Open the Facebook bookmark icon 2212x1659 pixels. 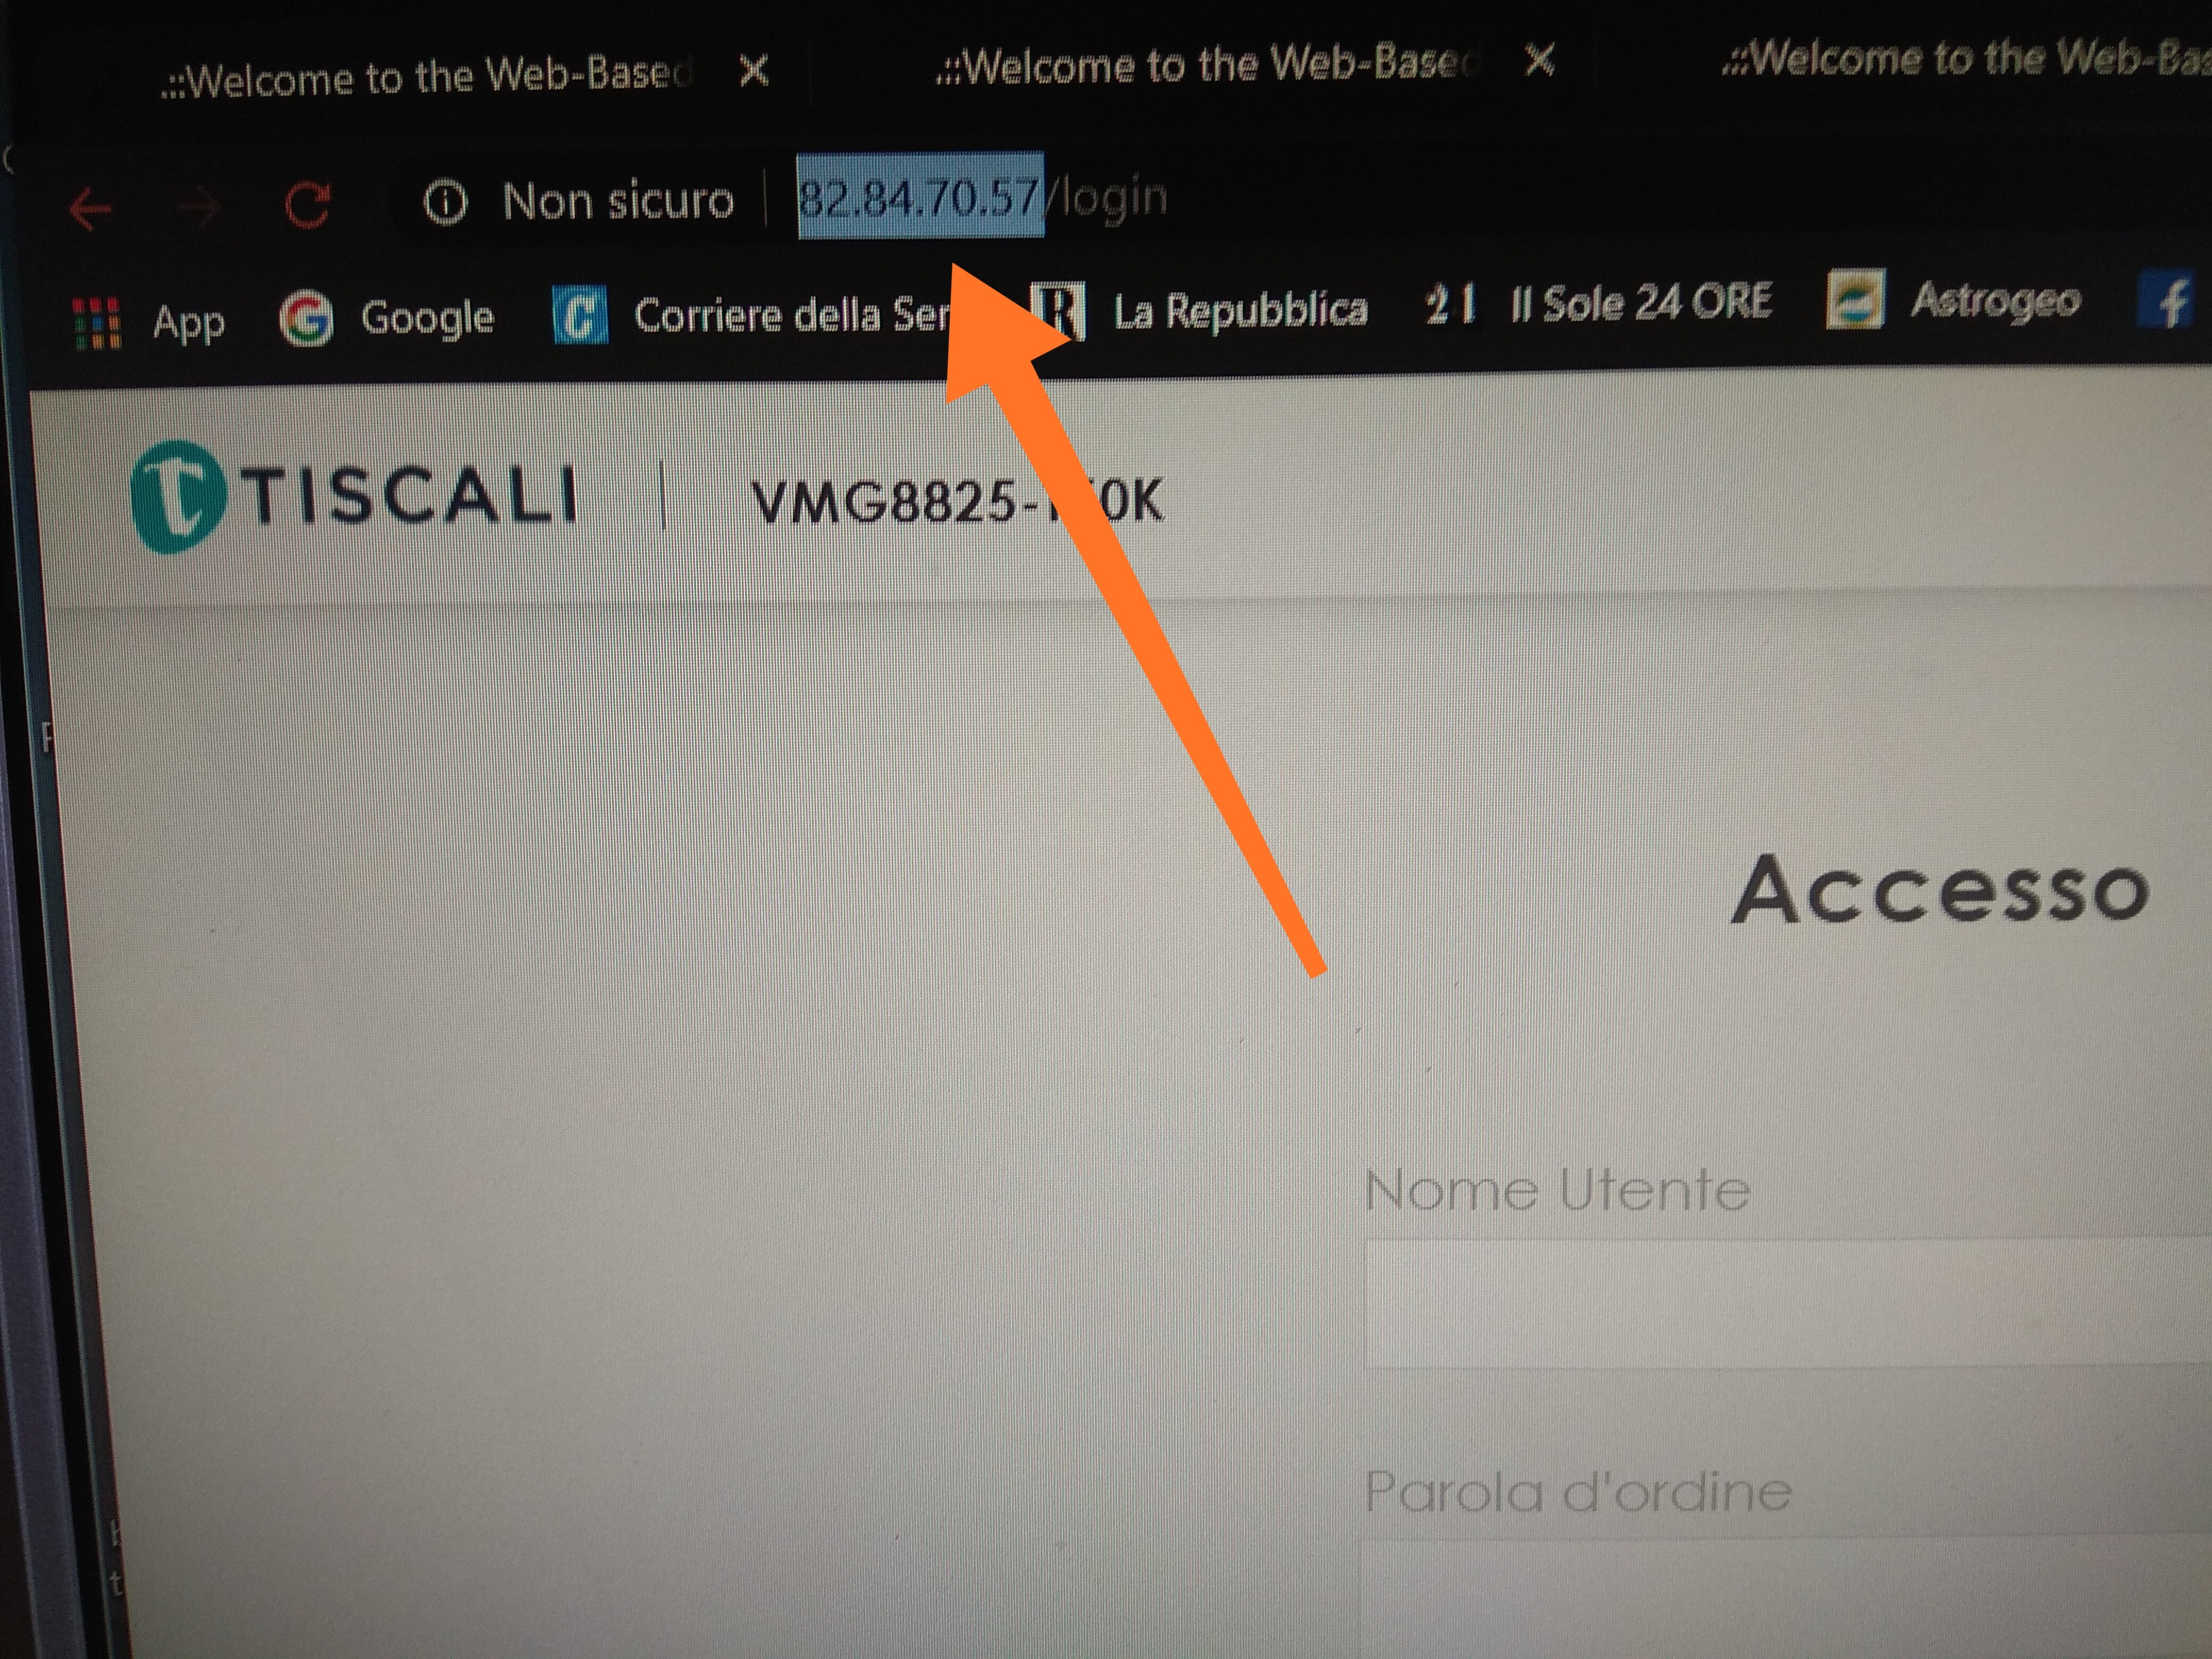[x=2171, y=301]
